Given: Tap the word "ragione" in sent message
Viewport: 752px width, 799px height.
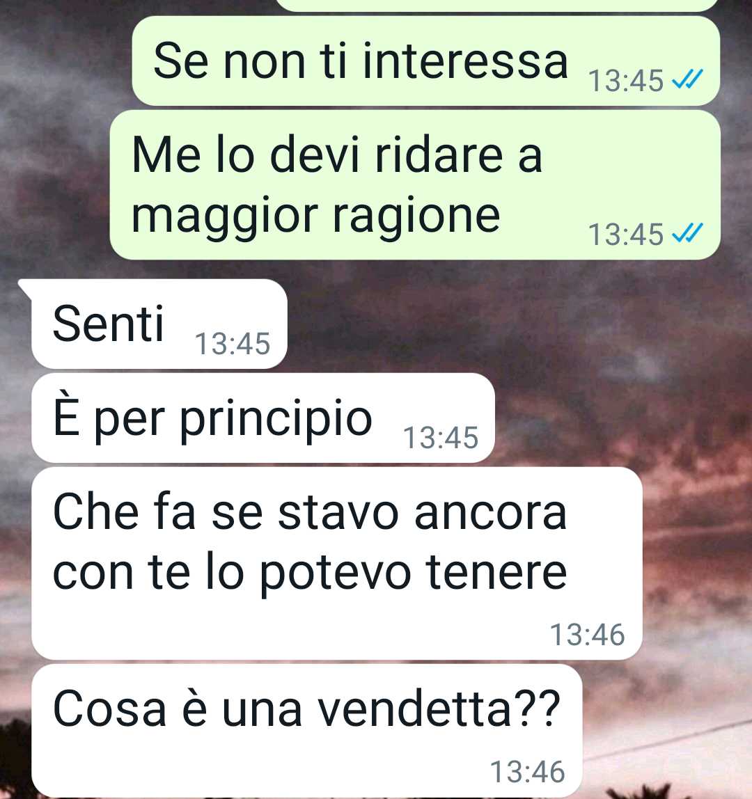Looking at the screenshot, I should click(416, 218).
